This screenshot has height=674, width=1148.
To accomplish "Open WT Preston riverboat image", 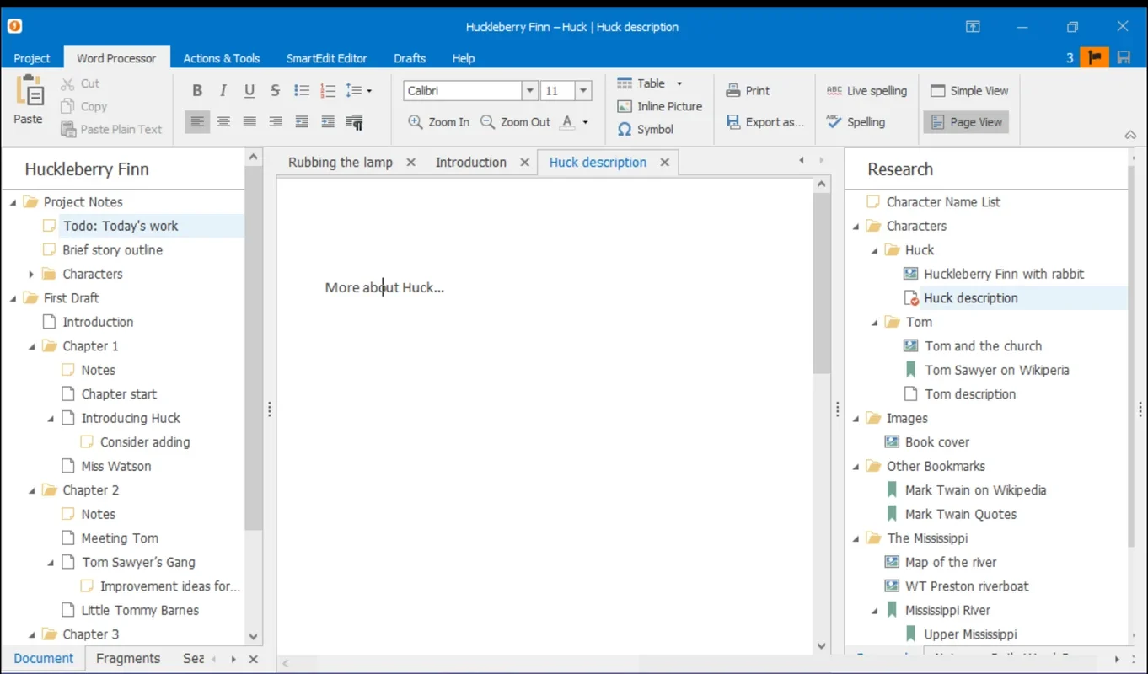I will (966, 586).
